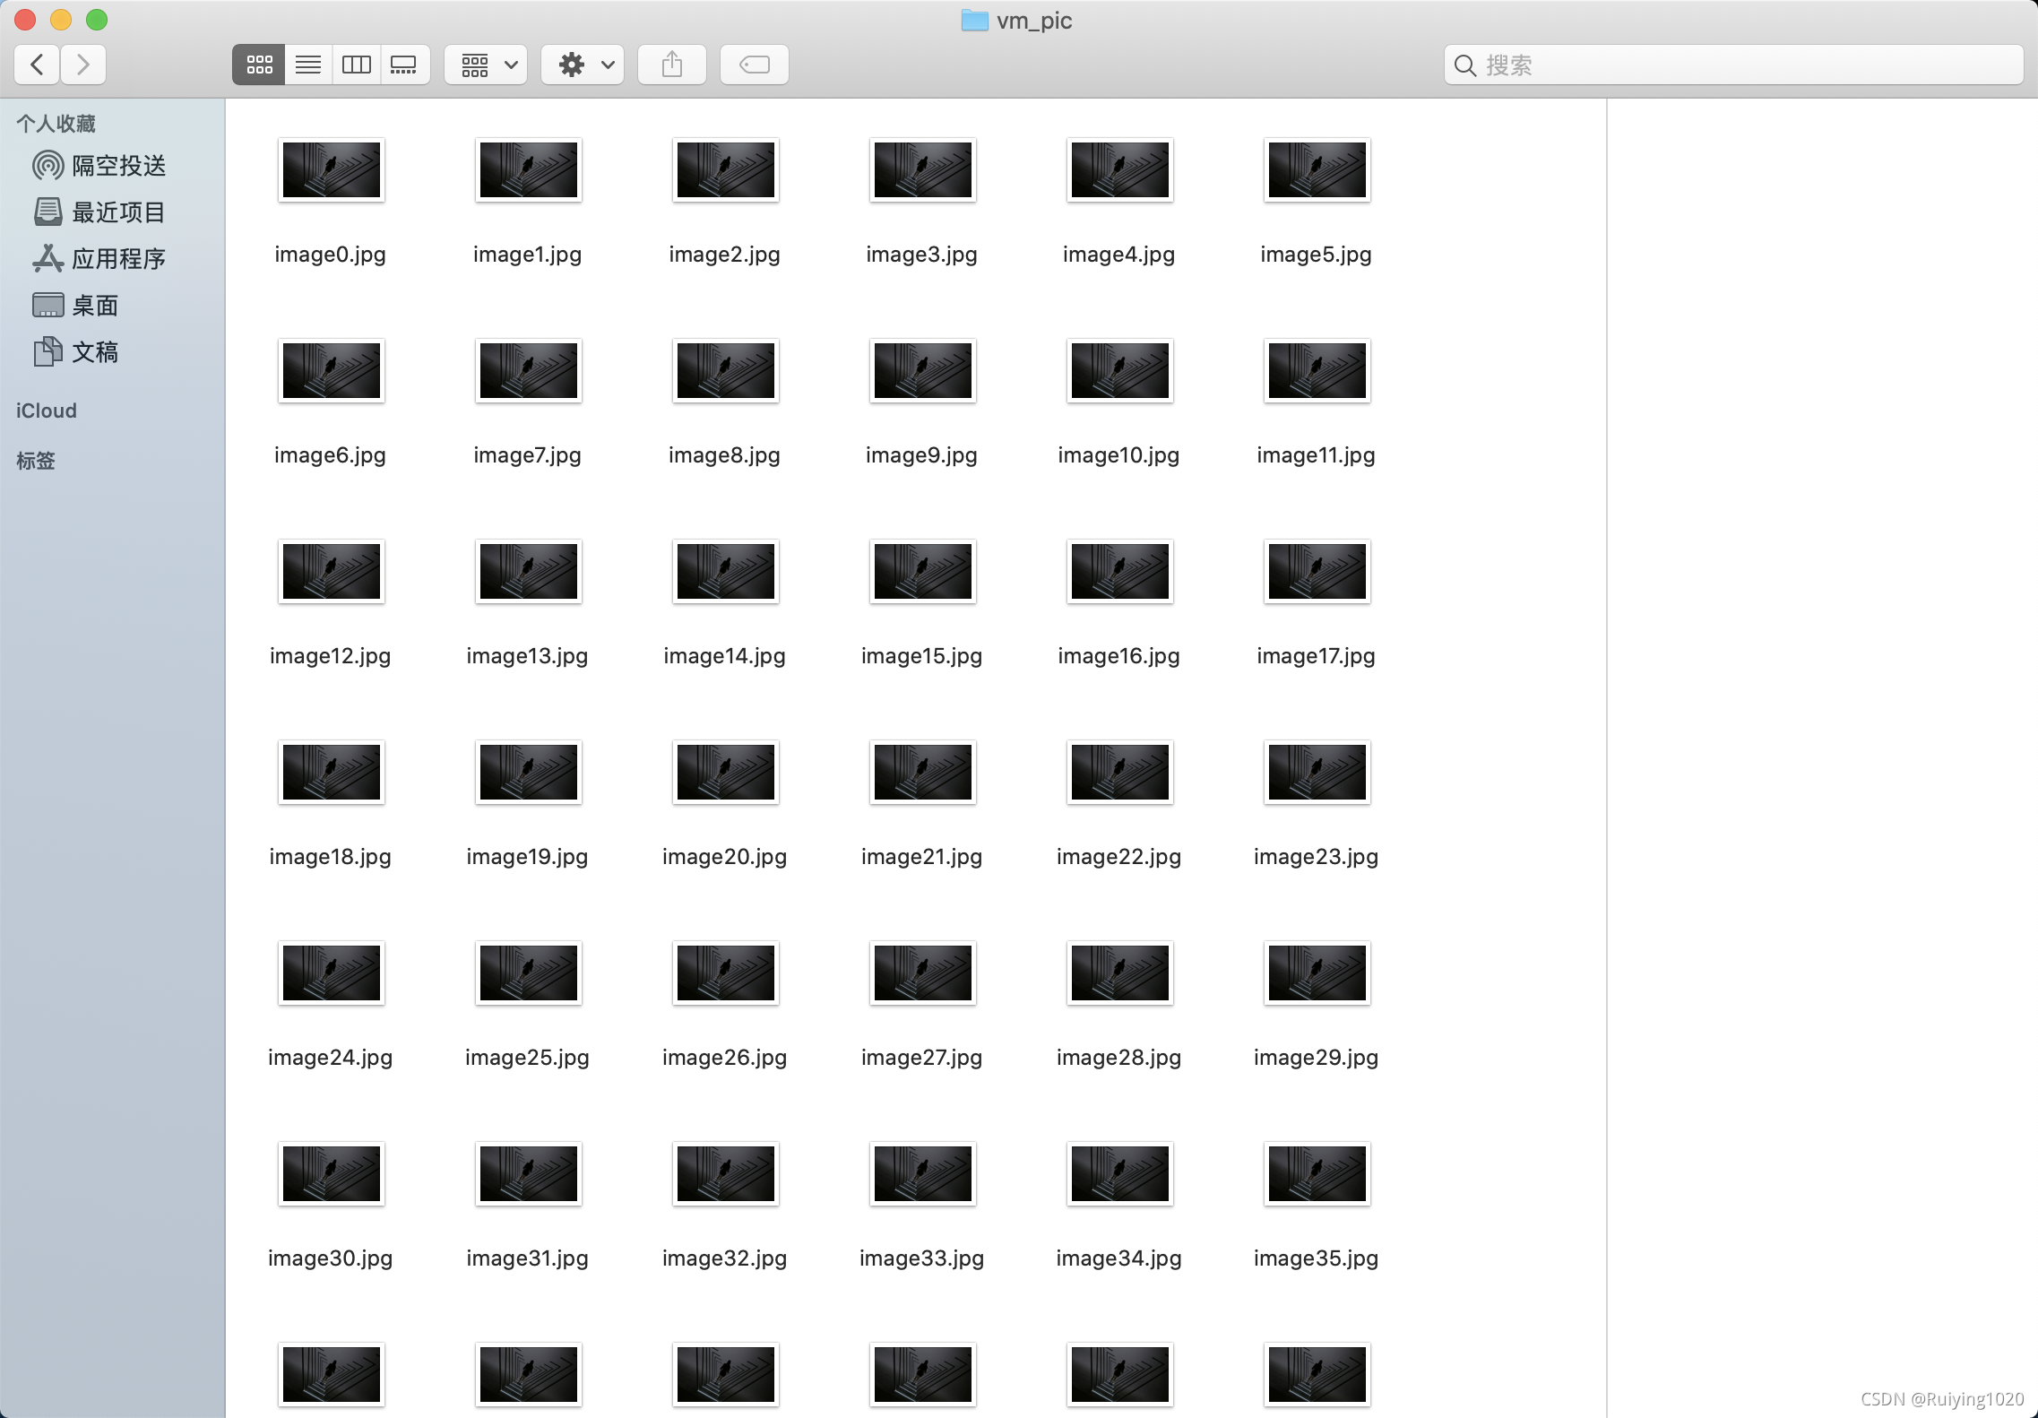Select the image14.jpg file label

tap(724, 656)
